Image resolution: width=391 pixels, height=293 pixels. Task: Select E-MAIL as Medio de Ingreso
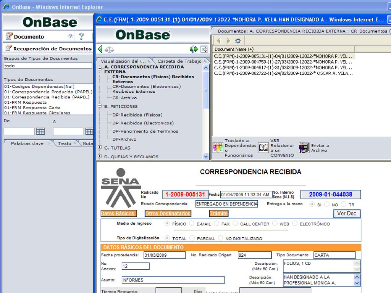pyautogui.click(x=192, y=224)
